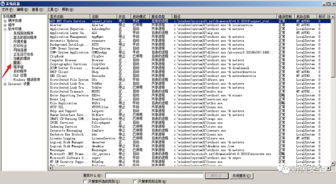
Task: Select the Intersite Messaging row
Action: (x=190, y=131)
